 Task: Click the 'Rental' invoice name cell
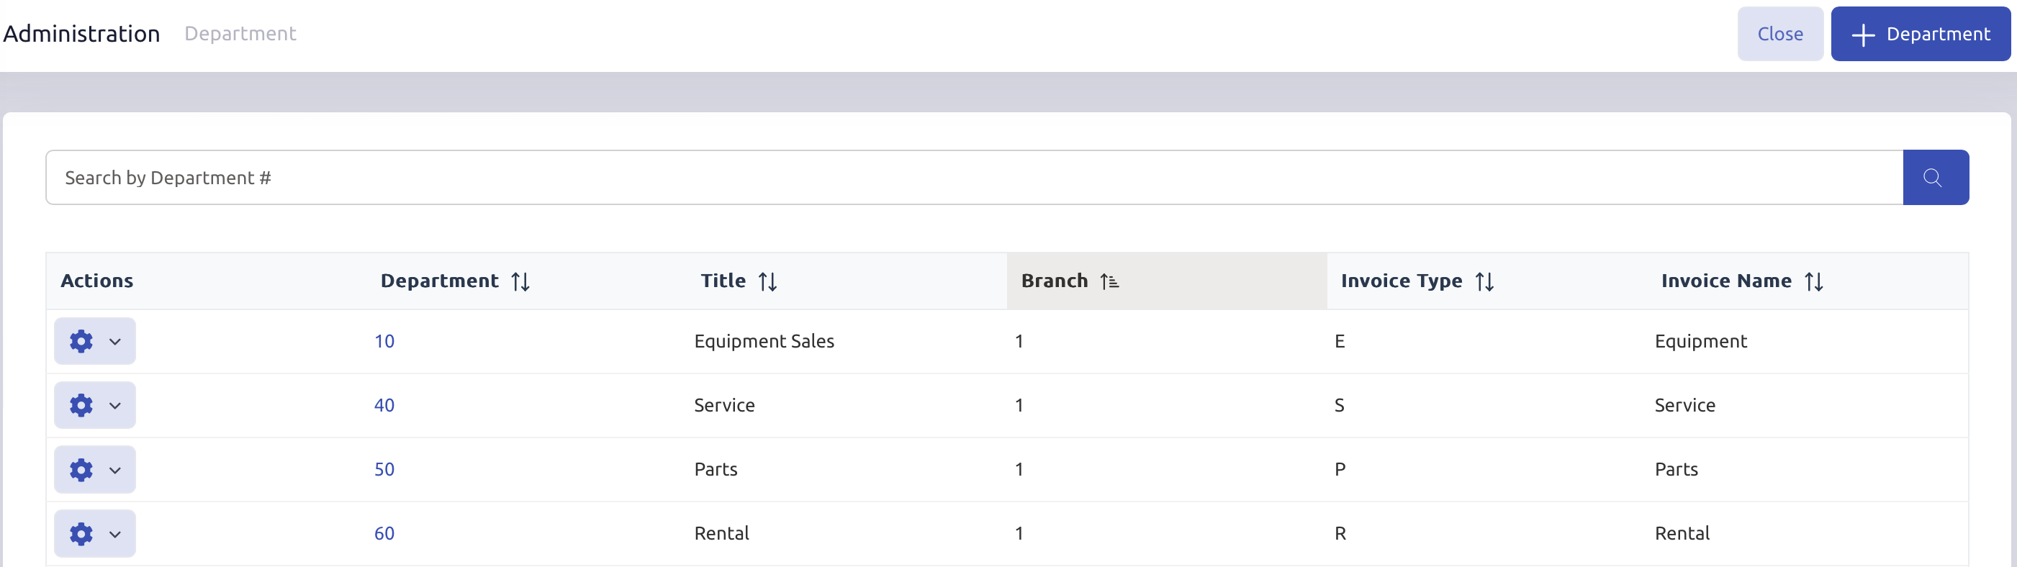(1682, 534)
